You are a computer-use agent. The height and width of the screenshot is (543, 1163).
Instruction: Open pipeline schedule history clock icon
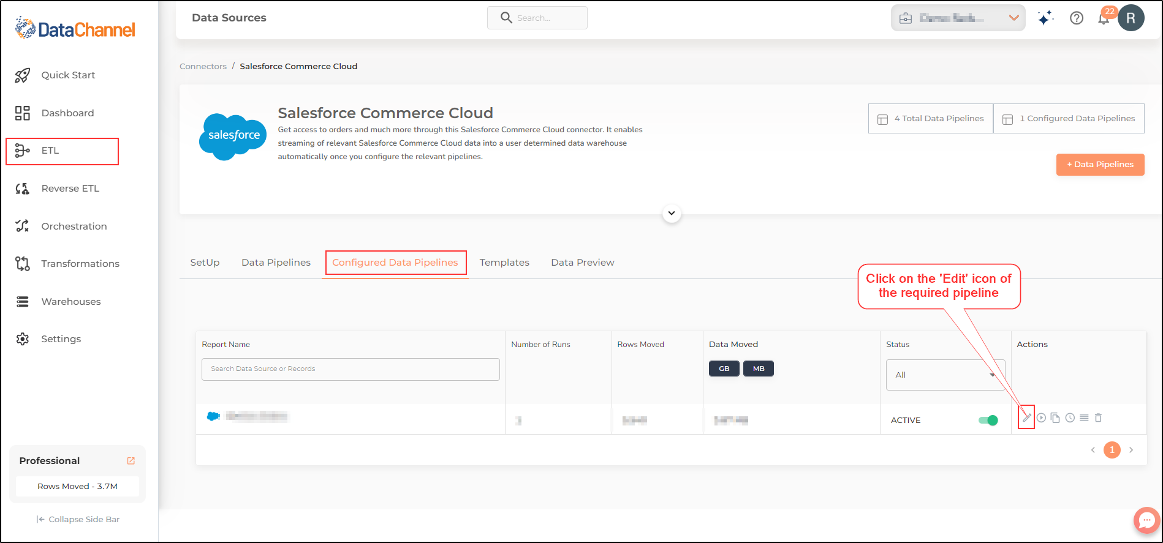tap(1070, 418)
